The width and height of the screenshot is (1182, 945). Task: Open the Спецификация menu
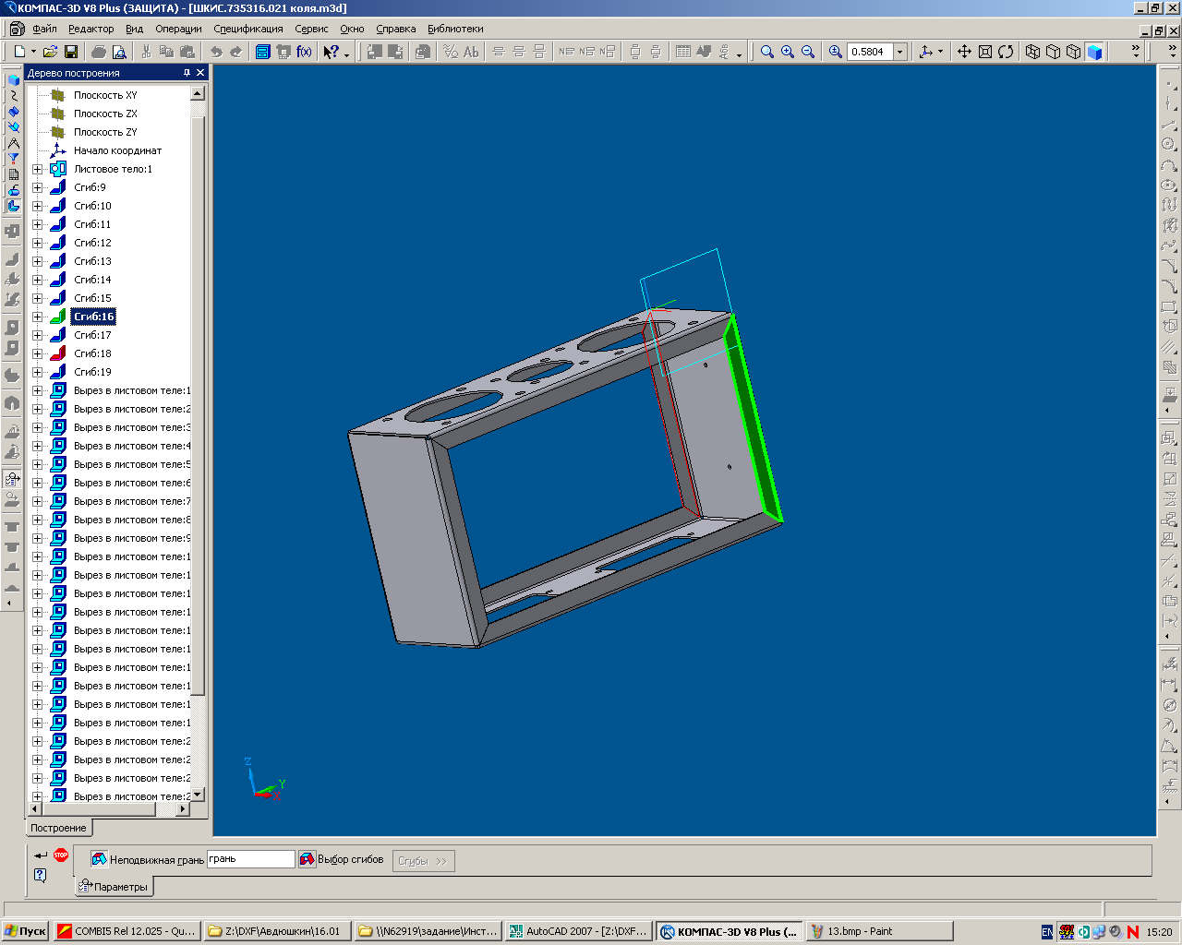[248, 29]
